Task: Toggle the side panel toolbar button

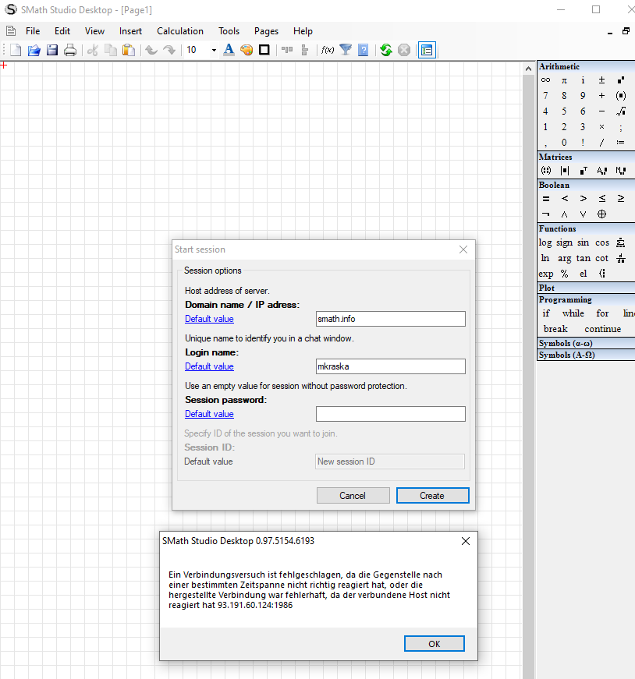Action: 426,50
